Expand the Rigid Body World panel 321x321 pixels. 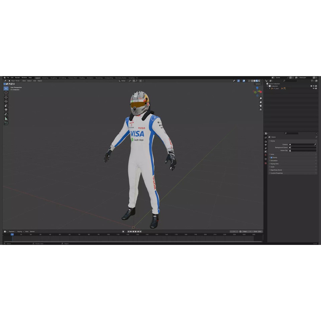(293, 170)
